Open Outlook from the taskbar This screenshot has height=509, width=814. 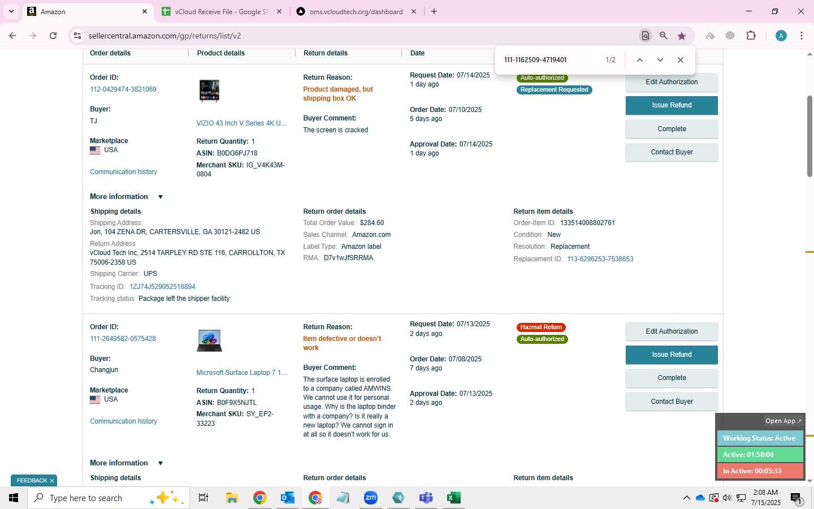pyautogui.click(x=288, y=498)
